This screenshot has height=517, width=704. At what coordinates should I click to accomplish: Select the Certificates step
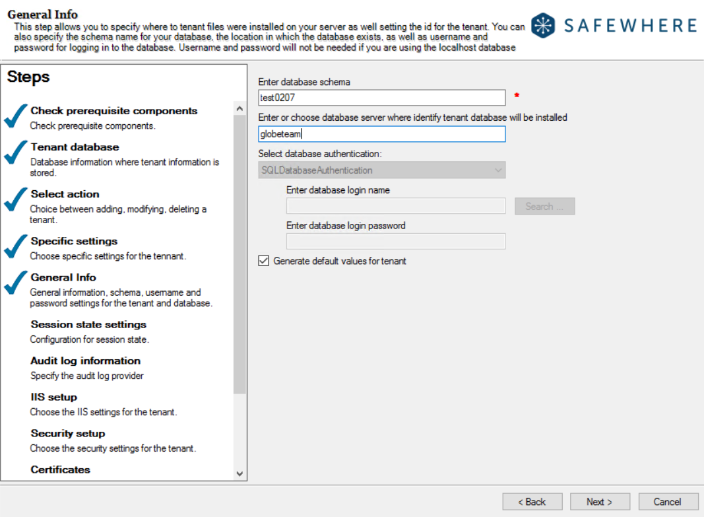click(60, 470)
